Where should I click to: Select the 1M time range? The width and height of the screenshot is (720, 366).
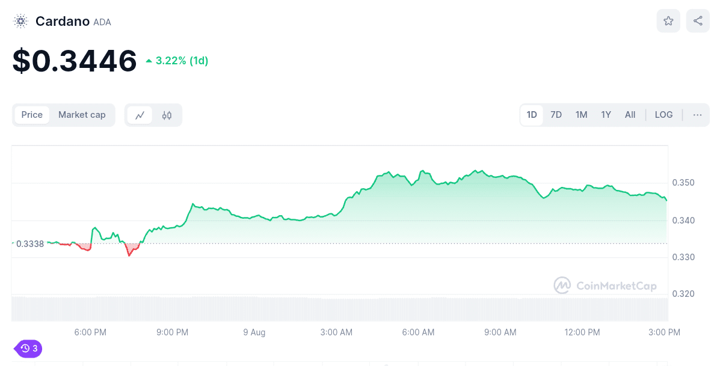[581, 115]
